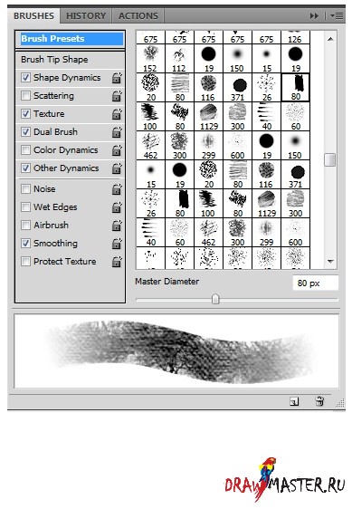The image size is (352, 509).
Task: Click the Master Diameter slider handle
Action: click(x=215, y=299)
